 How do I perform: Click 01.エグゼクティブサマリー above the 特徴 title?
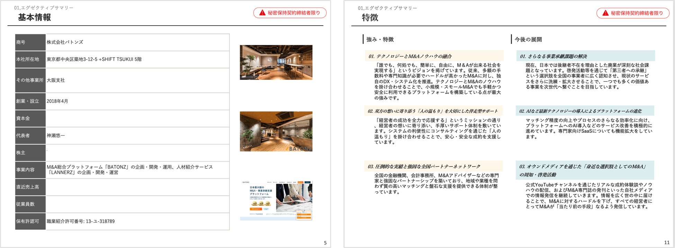point(387,8)
